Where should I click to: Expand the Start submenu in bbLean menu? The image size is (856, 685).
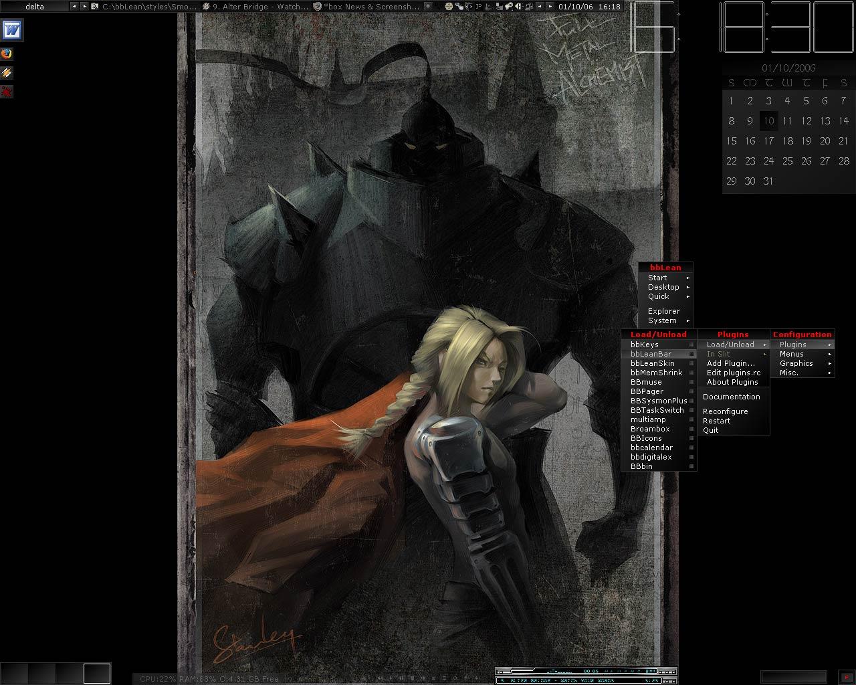click(665, 278)
